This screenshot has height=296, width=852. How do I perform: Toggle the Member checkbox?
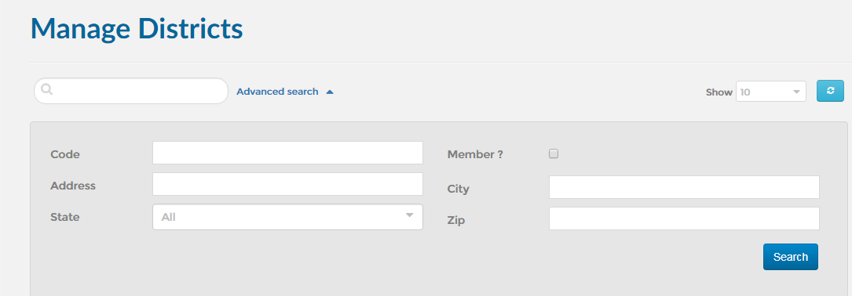[554, 153]
